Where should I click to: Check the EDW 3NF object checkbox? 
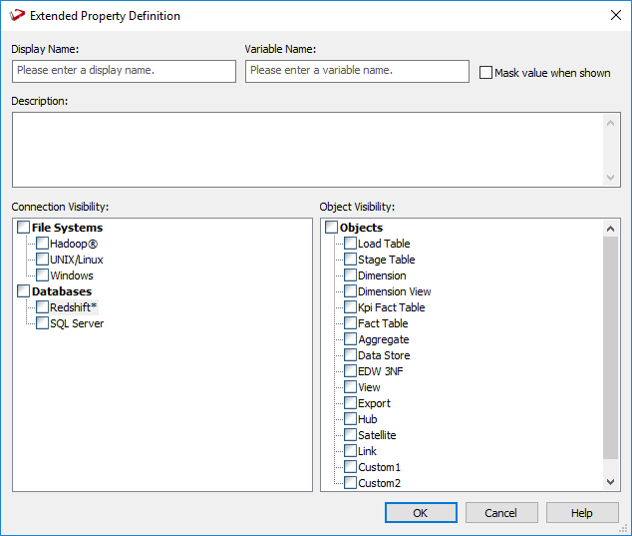point(351,371)
